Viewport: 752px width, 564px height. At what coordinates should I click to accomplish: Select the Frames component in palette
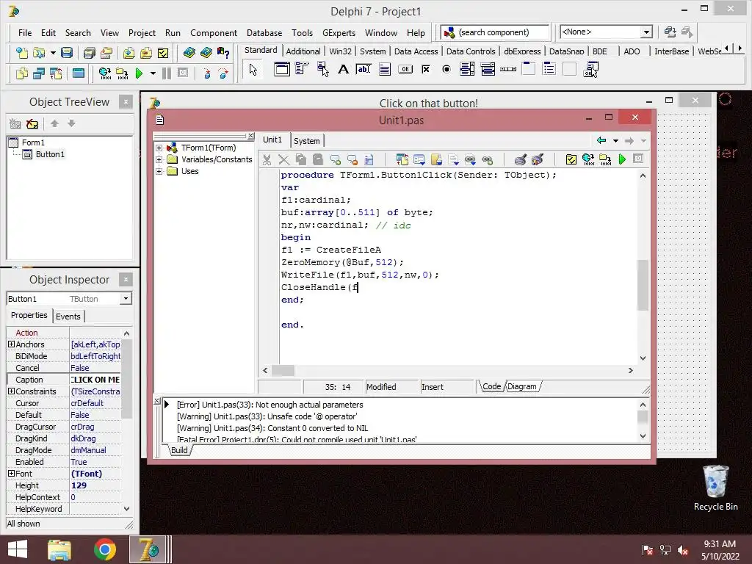[x=282, y=70]
